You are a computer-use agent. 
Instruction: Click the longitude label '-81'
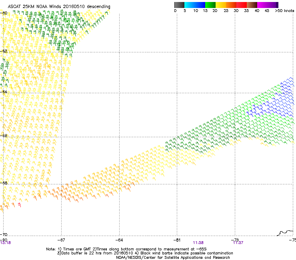coord(177,240)
